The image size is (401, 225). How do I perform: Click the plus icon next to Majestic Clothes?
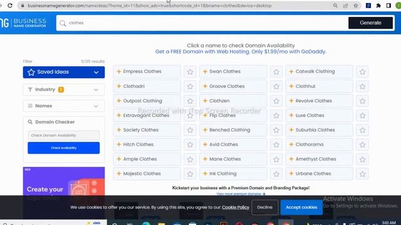pyautogui.click(x=118, y=174)
